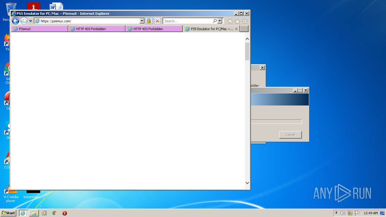The height and width of the screenshot is (217, 386).
Task: Open the IE Tools gear icon
Action: click(x=245, y=21)
